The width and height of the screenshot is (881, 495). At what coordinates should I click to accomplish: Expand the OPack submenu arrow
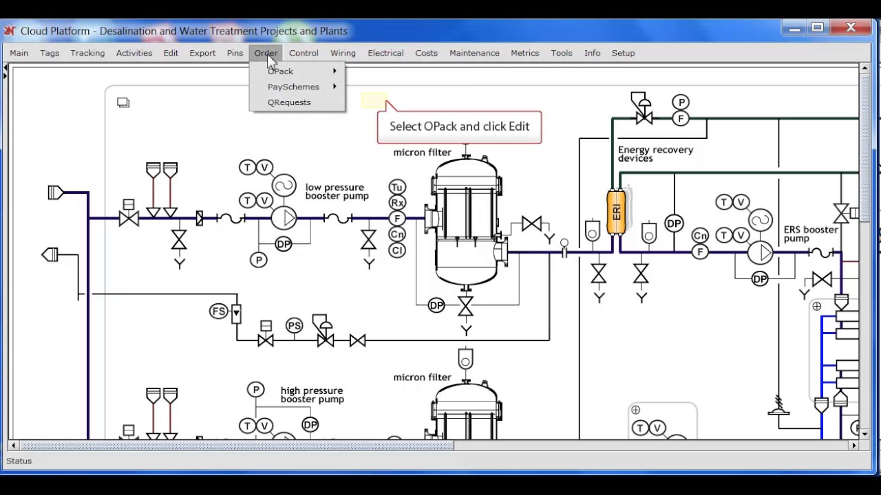point(335,71)
